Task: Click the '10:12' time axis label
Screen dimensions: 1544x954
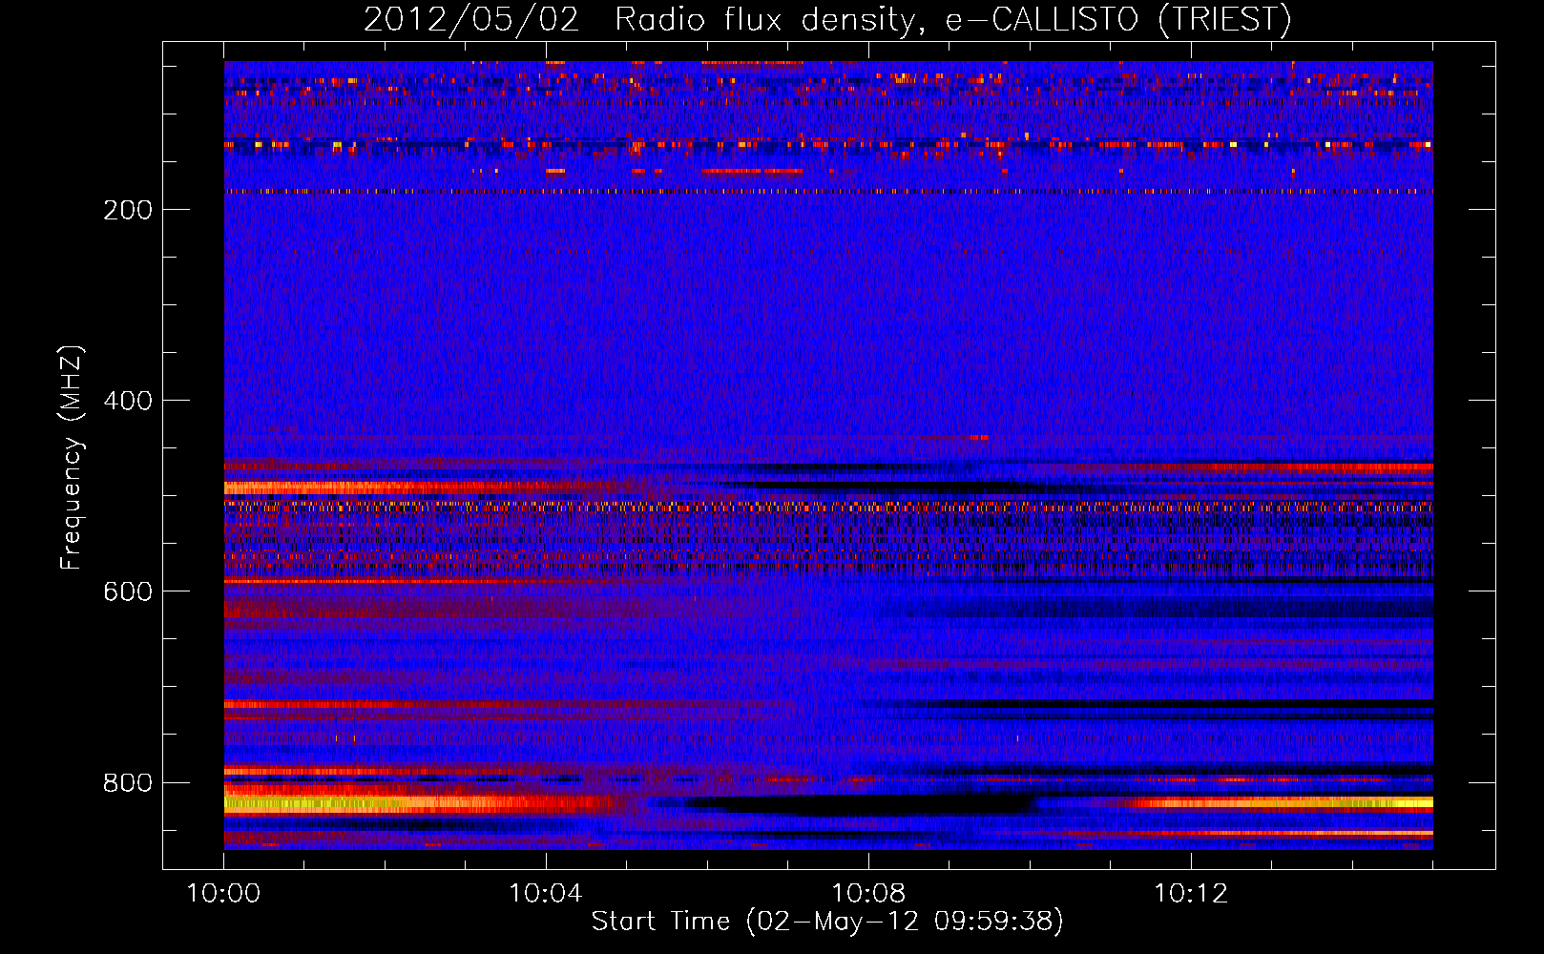Action: (1191, 894)
